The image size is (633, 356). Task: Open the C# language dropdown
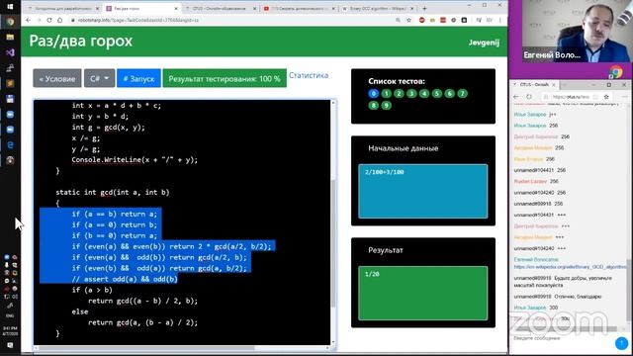click(x=99, y=78)
